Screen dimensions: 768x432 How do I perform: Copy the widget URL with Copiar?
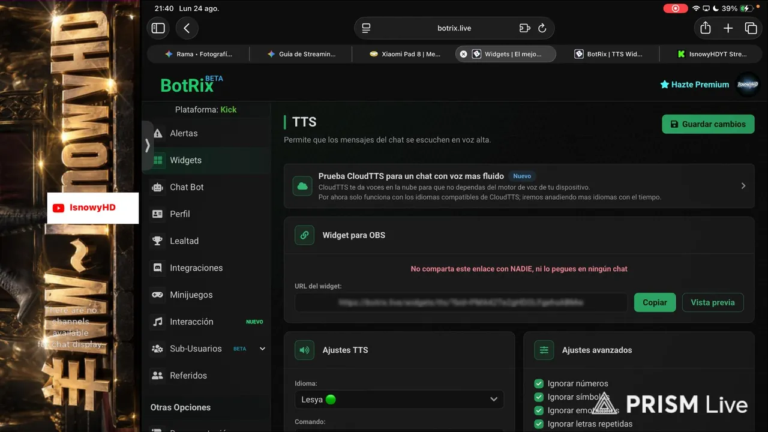pyautogui.click(x=655, y=302)
